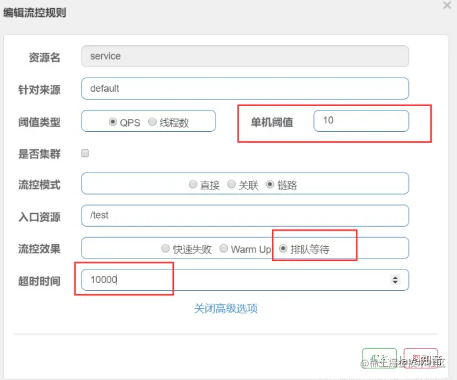This screenshot has width=457, height=380.
Task: Select 排队等待 flow control effect
Action: point(283,248)
